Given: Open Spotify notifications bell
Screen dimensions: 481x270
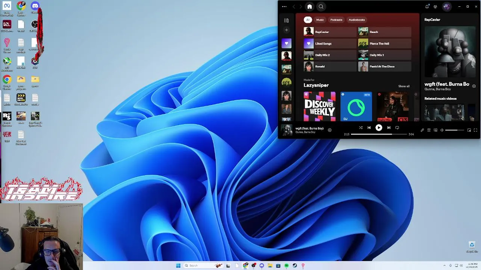Looking at the screenshot, I should [427, 6].
